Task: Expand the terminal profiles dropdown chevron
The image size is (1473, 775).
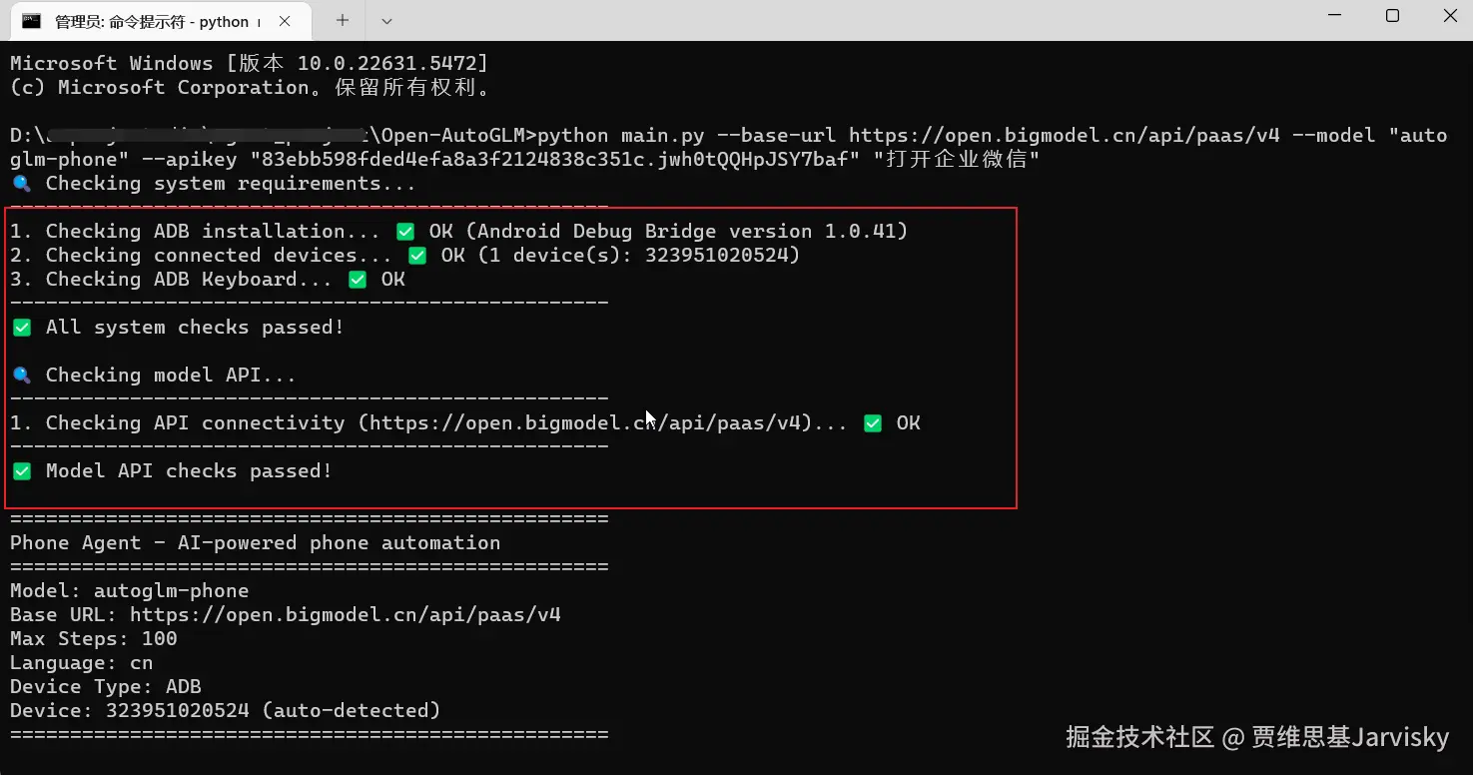Action: [x=387, y=20]
